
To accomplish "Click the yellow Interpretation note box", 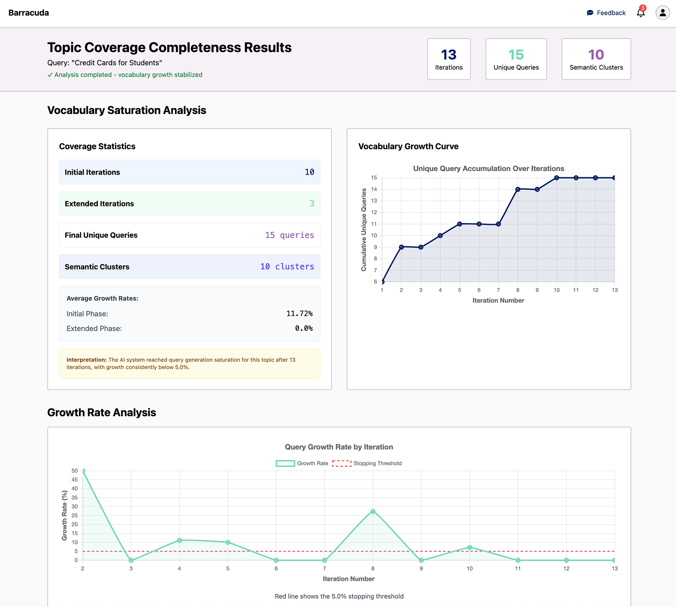I will pos(189,364).
